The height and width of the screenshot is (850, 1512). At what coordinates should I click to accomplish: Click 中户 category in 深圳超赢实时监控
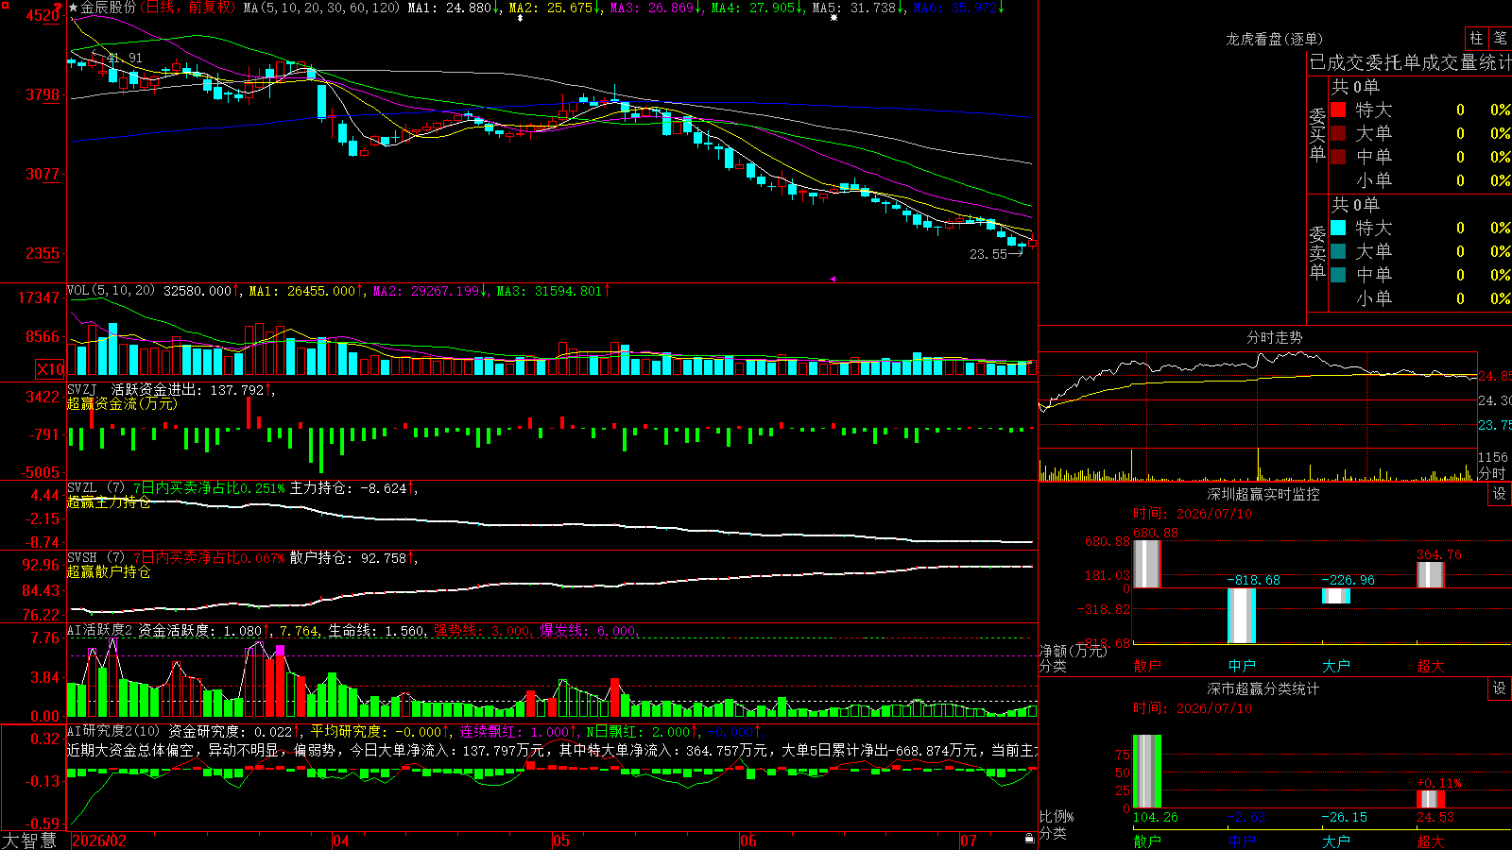pos(1242,666)
